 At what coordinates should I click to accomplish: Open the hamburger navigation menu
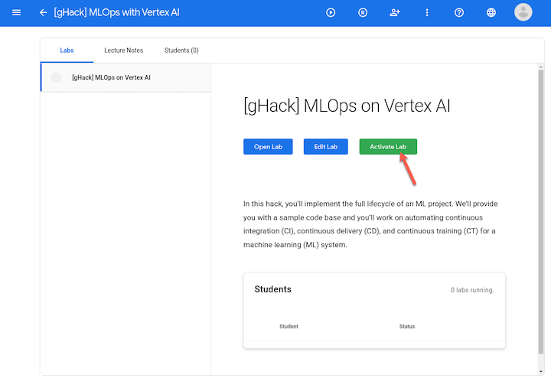17,13
